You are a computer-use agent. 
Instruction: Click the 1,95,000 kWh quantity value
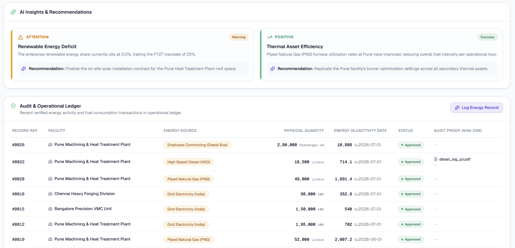(310, 224)
